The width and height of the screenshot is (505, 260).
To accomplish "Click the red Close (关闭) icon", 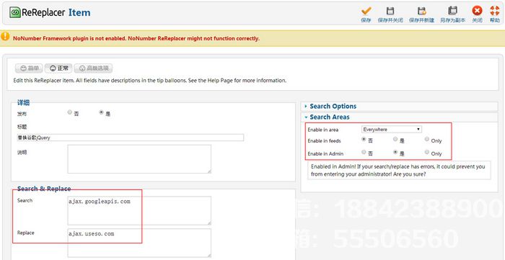I will tap(477, 11).
